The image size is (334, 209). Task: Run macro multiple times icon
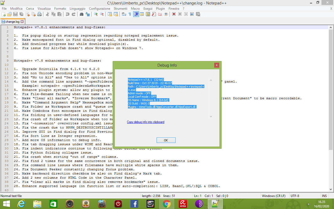[x=192, y=14]
